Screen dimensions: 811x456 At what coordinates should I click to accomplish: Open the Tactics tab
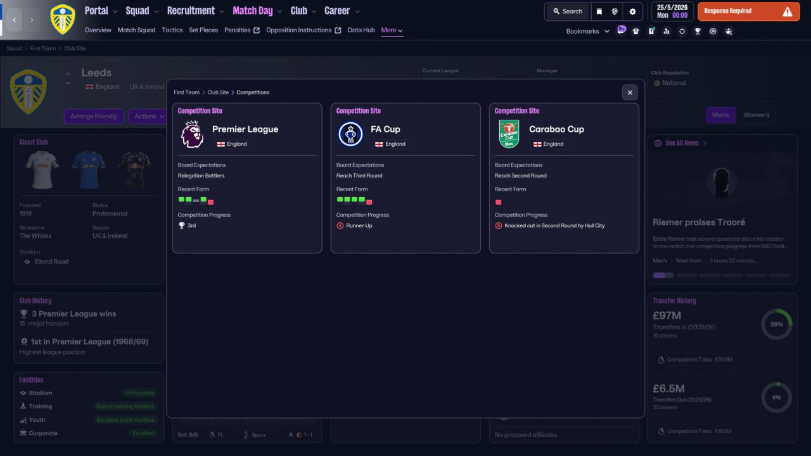point(172,30)
